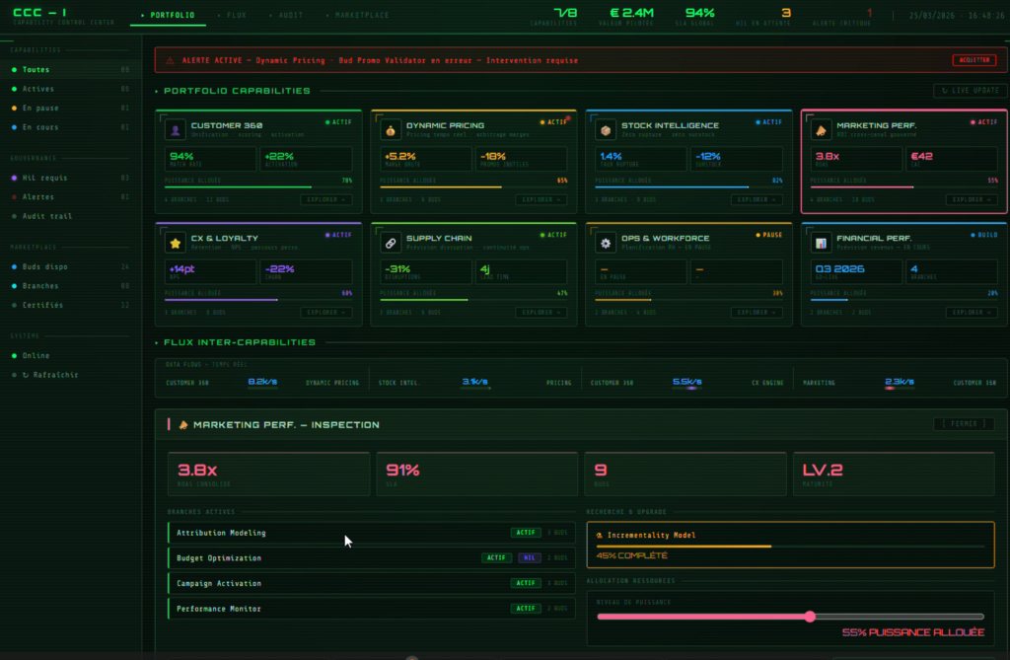Click the Financial Perf. chart icon
The width and height of the screenshot is (1010, 660).
pos(820,243)
